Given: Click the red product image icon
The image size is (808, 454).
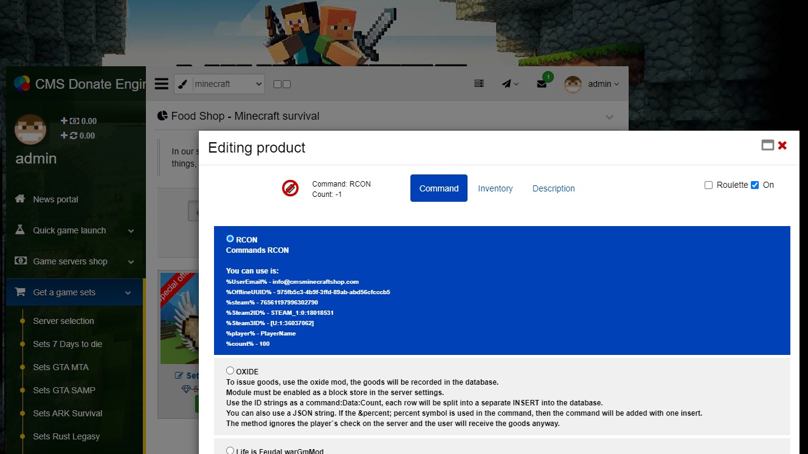Looking at the screenshot, I should pos(290,188).
